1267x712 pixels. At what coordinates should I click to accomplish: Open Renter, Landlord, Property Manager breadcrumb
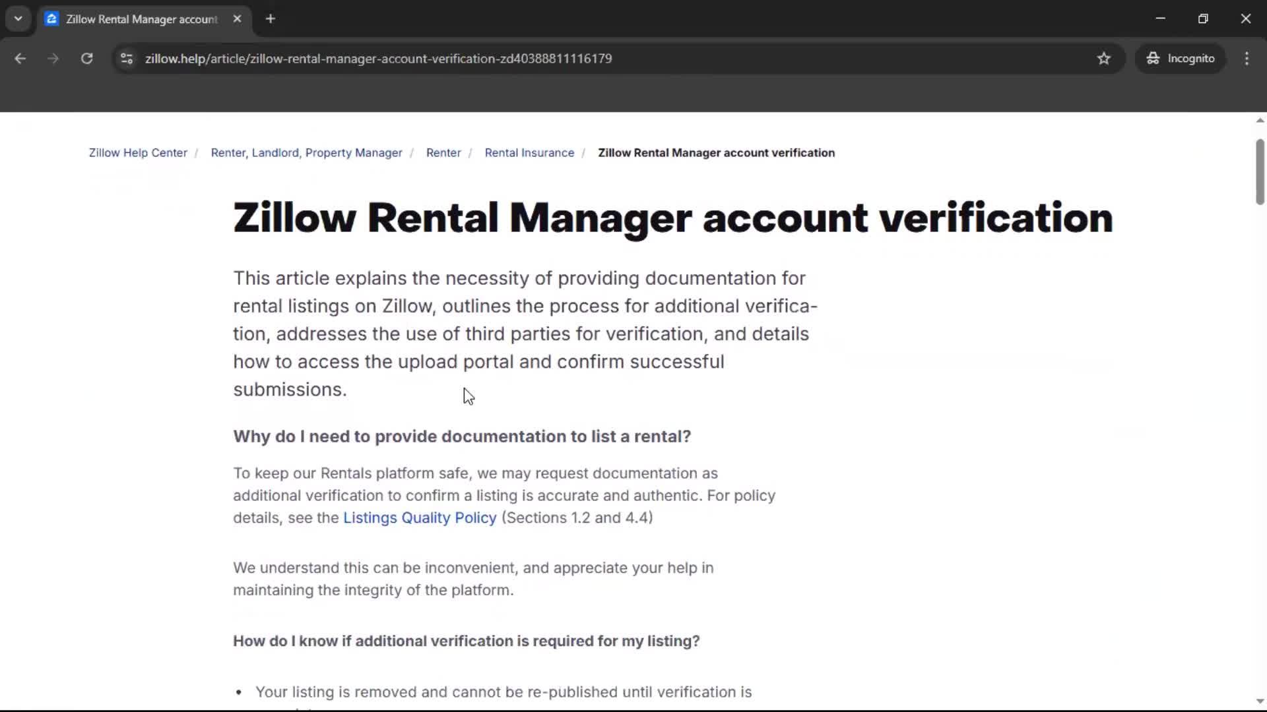pyautogui.click(x=306, y=152)
